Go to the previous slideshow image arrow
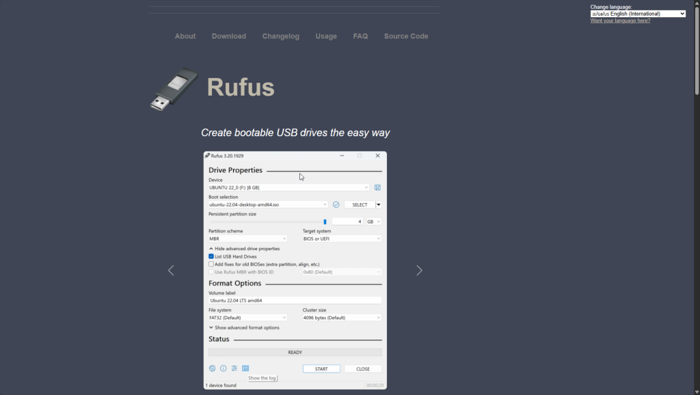 point(171,271)
